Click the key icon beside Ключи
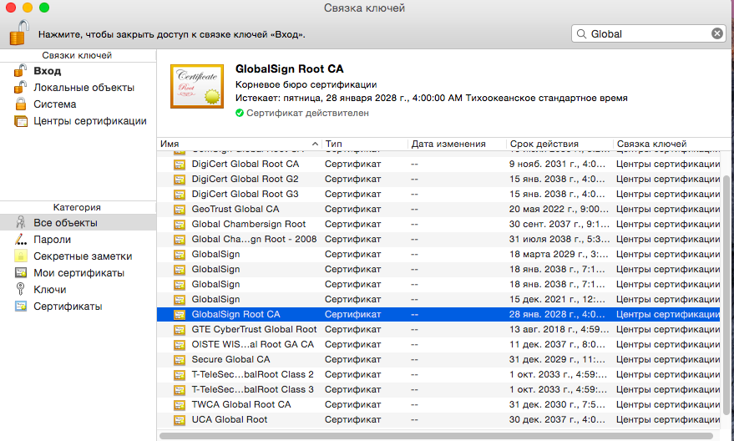Image resolution: width=734 pixels, height=441 pixels. point(21,289)
